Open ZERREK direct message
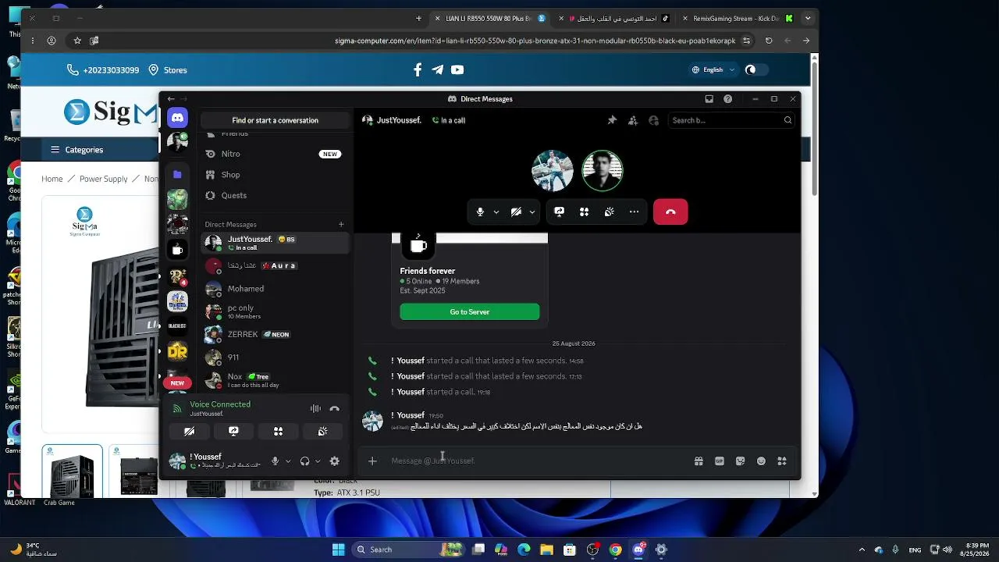999x562 pixels. (273, 334)
